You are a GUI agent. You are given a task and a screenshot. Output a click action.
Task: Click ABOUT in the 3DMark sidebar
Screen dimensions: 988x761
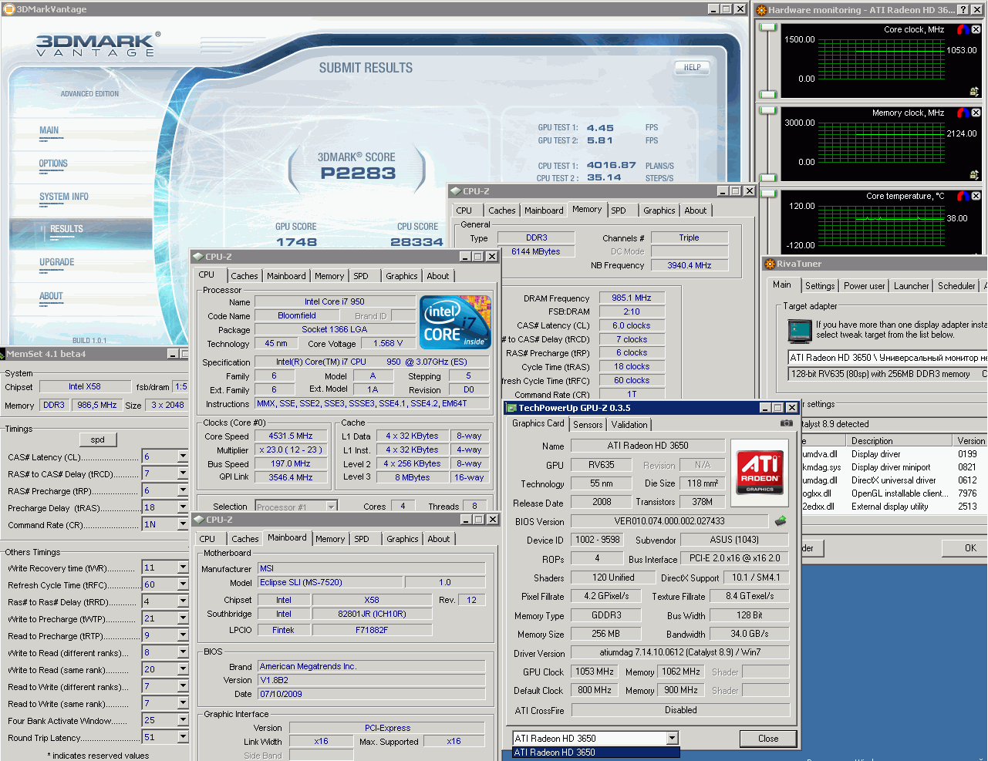coord(51,296)
